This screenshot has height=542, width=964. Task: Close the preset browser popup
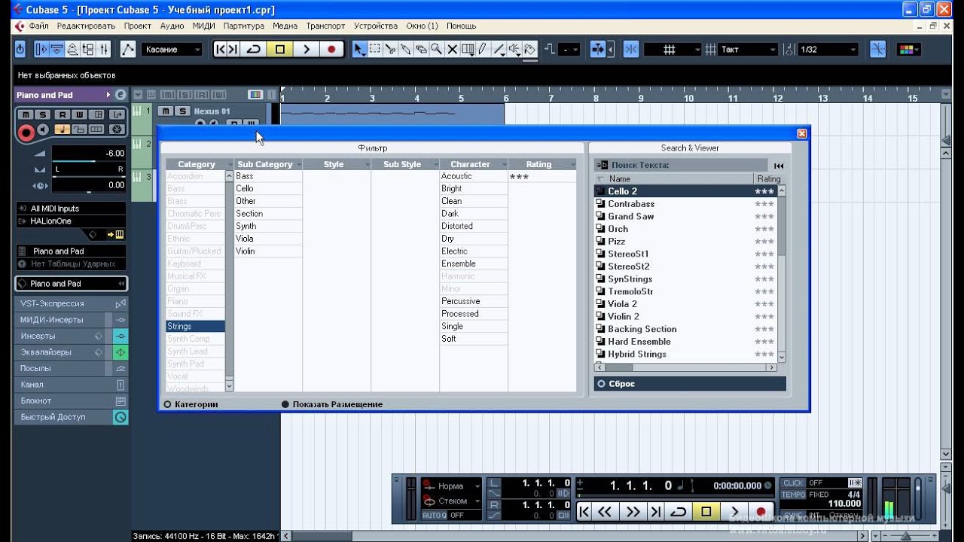click(802, 133)
